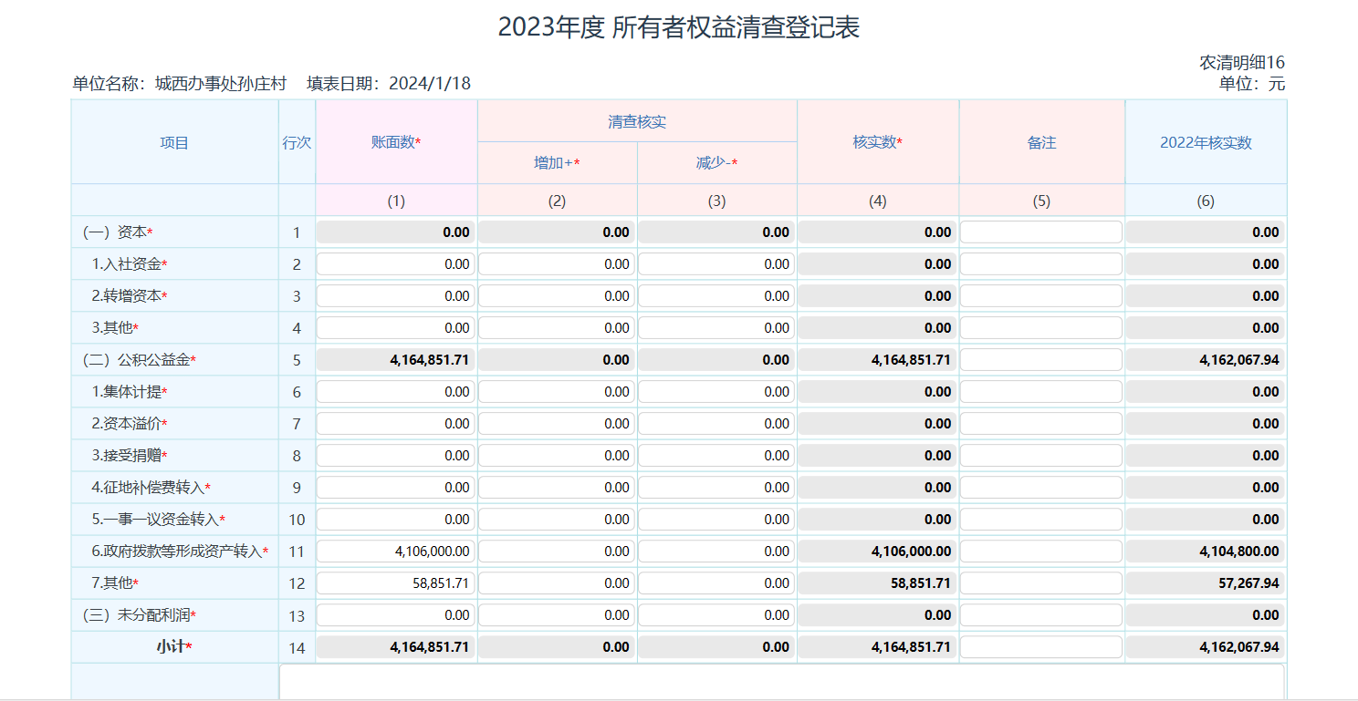
Task: Click the 清查核实 column group header
Action: tap(637, 121)
